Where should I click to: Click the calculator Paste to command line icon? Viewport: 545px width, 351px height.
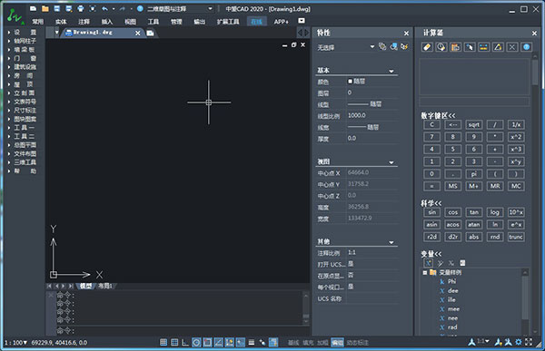pos(455,47)
